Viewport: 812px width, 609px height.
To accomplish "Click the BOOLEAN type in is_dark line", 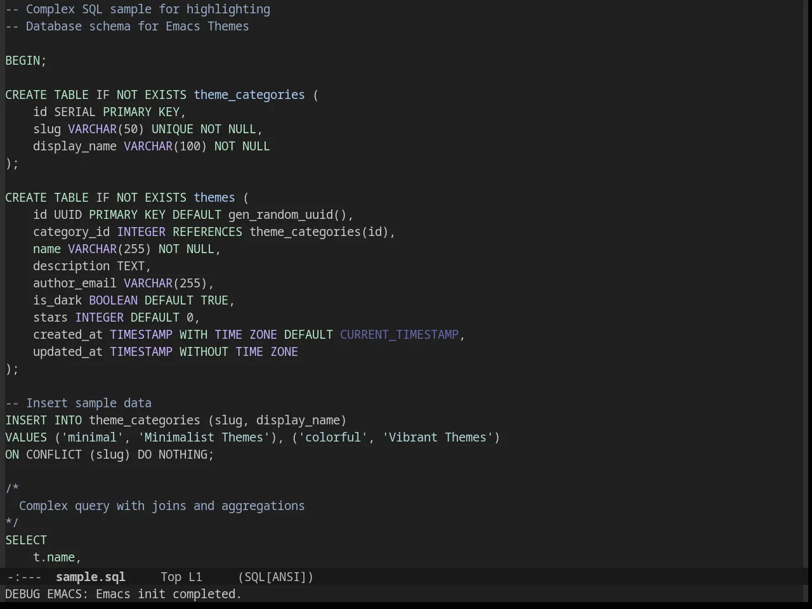I will (113, 300).
